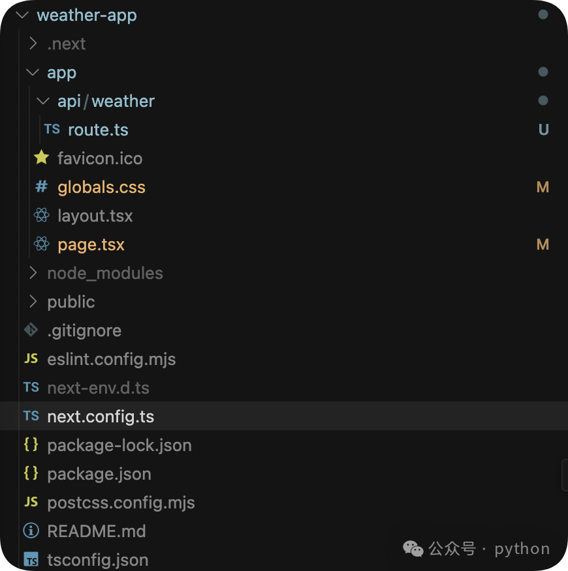The image size is (568, 571).
Task: Open the tsconfig.json file
Action: 98,559
